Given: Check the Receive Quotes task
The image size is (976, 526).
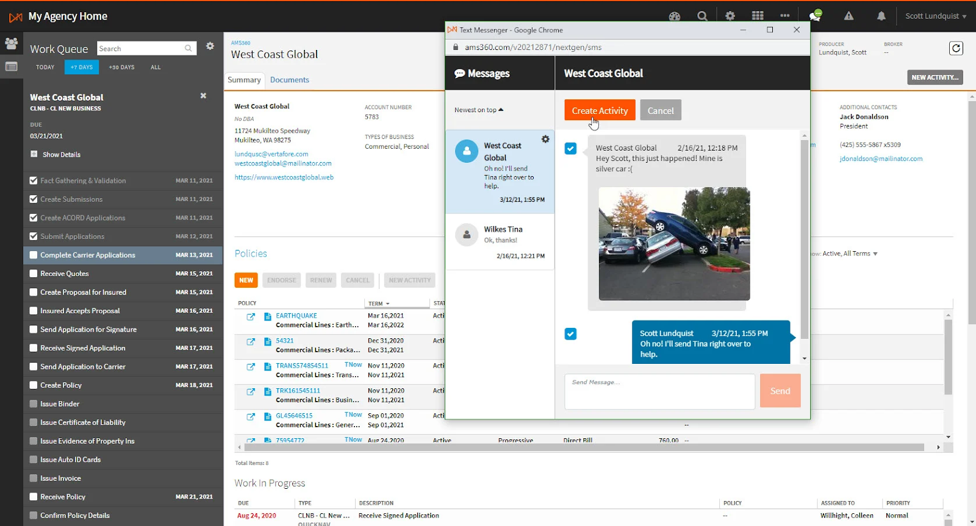Looking at the screenshot, I should point(34,274).
